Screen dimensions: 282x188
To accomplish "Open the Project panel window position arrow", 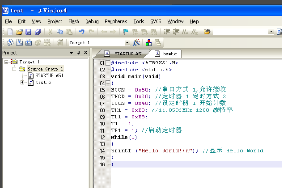I will [71, 53].
